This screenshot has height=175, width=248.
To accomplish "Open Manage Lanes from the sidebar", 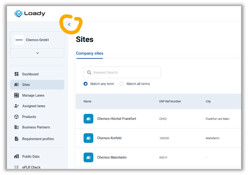I will 33,95.
